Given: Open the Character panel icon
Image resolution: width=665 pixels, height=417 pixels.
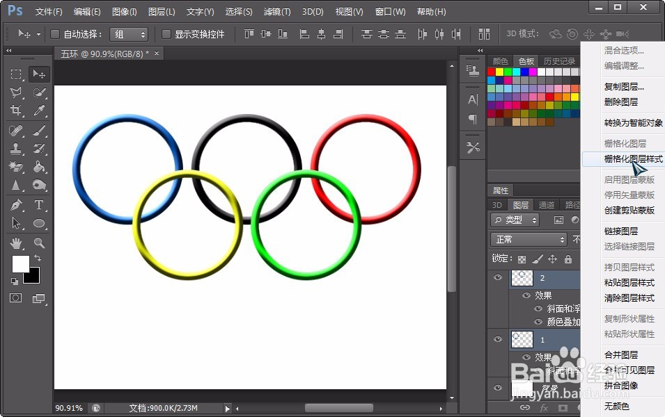Looking at the screenshot, I should pos(472,100).
